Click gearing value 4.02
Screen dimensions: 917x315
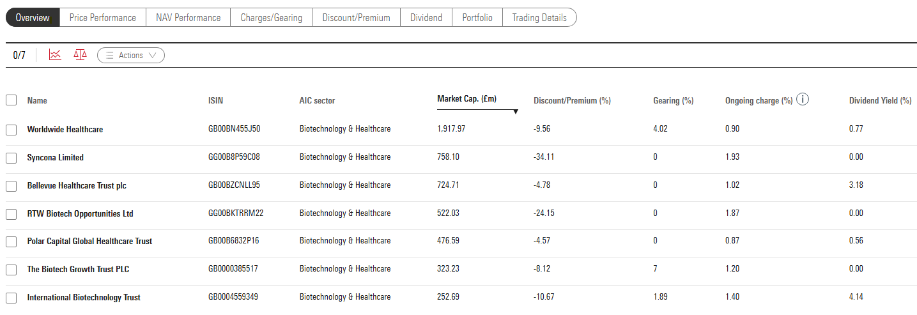(660, 128)
